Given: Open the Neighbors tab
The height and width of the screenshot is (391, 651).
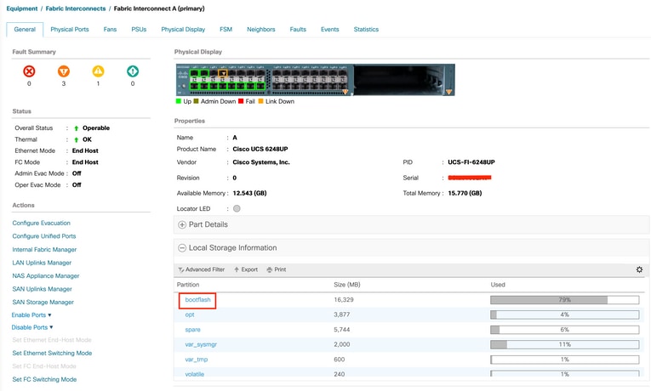Looking at the screenshot, I should 260,30.
